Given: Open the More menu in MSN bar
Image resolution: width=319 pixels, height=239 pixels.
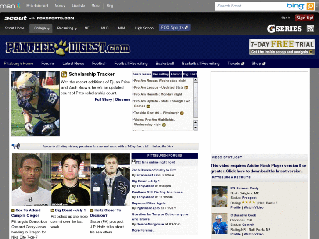Looking at the screenshot, I should 95,6.
